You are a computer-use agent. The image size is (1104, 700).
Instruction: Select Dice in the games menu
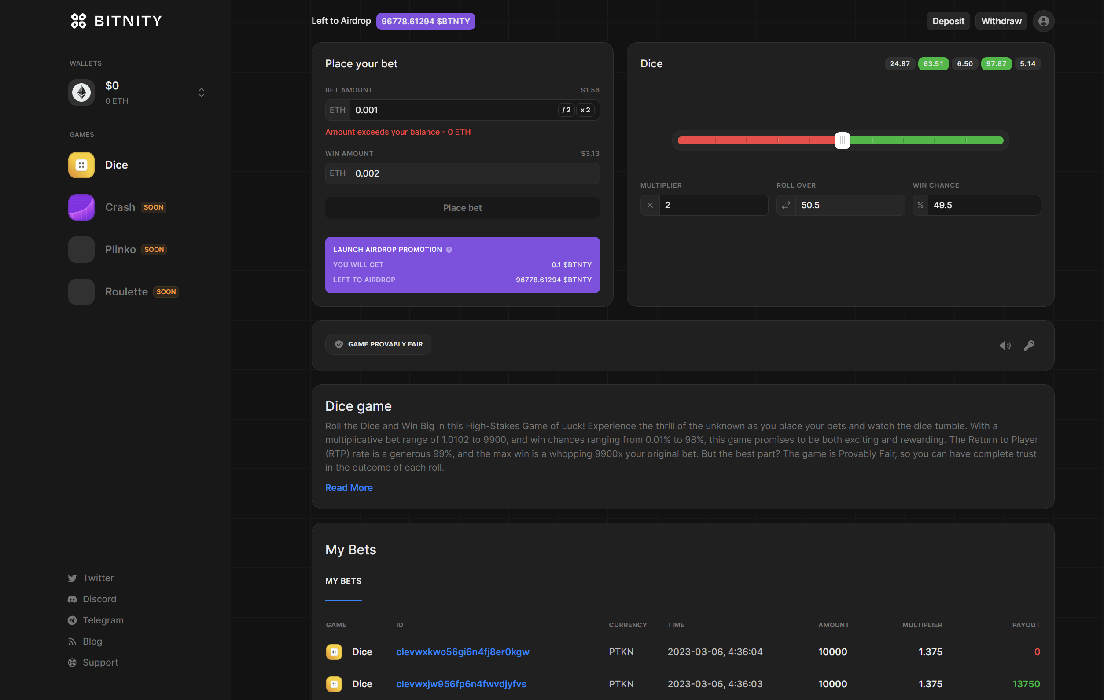tap(117, 165)
